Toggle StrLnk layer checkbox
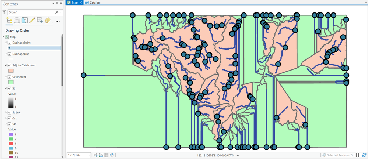368x159 pixels. 10,112
